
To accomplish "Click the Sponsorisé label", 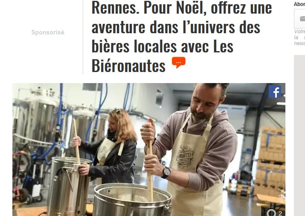I will tap(48, 32).
